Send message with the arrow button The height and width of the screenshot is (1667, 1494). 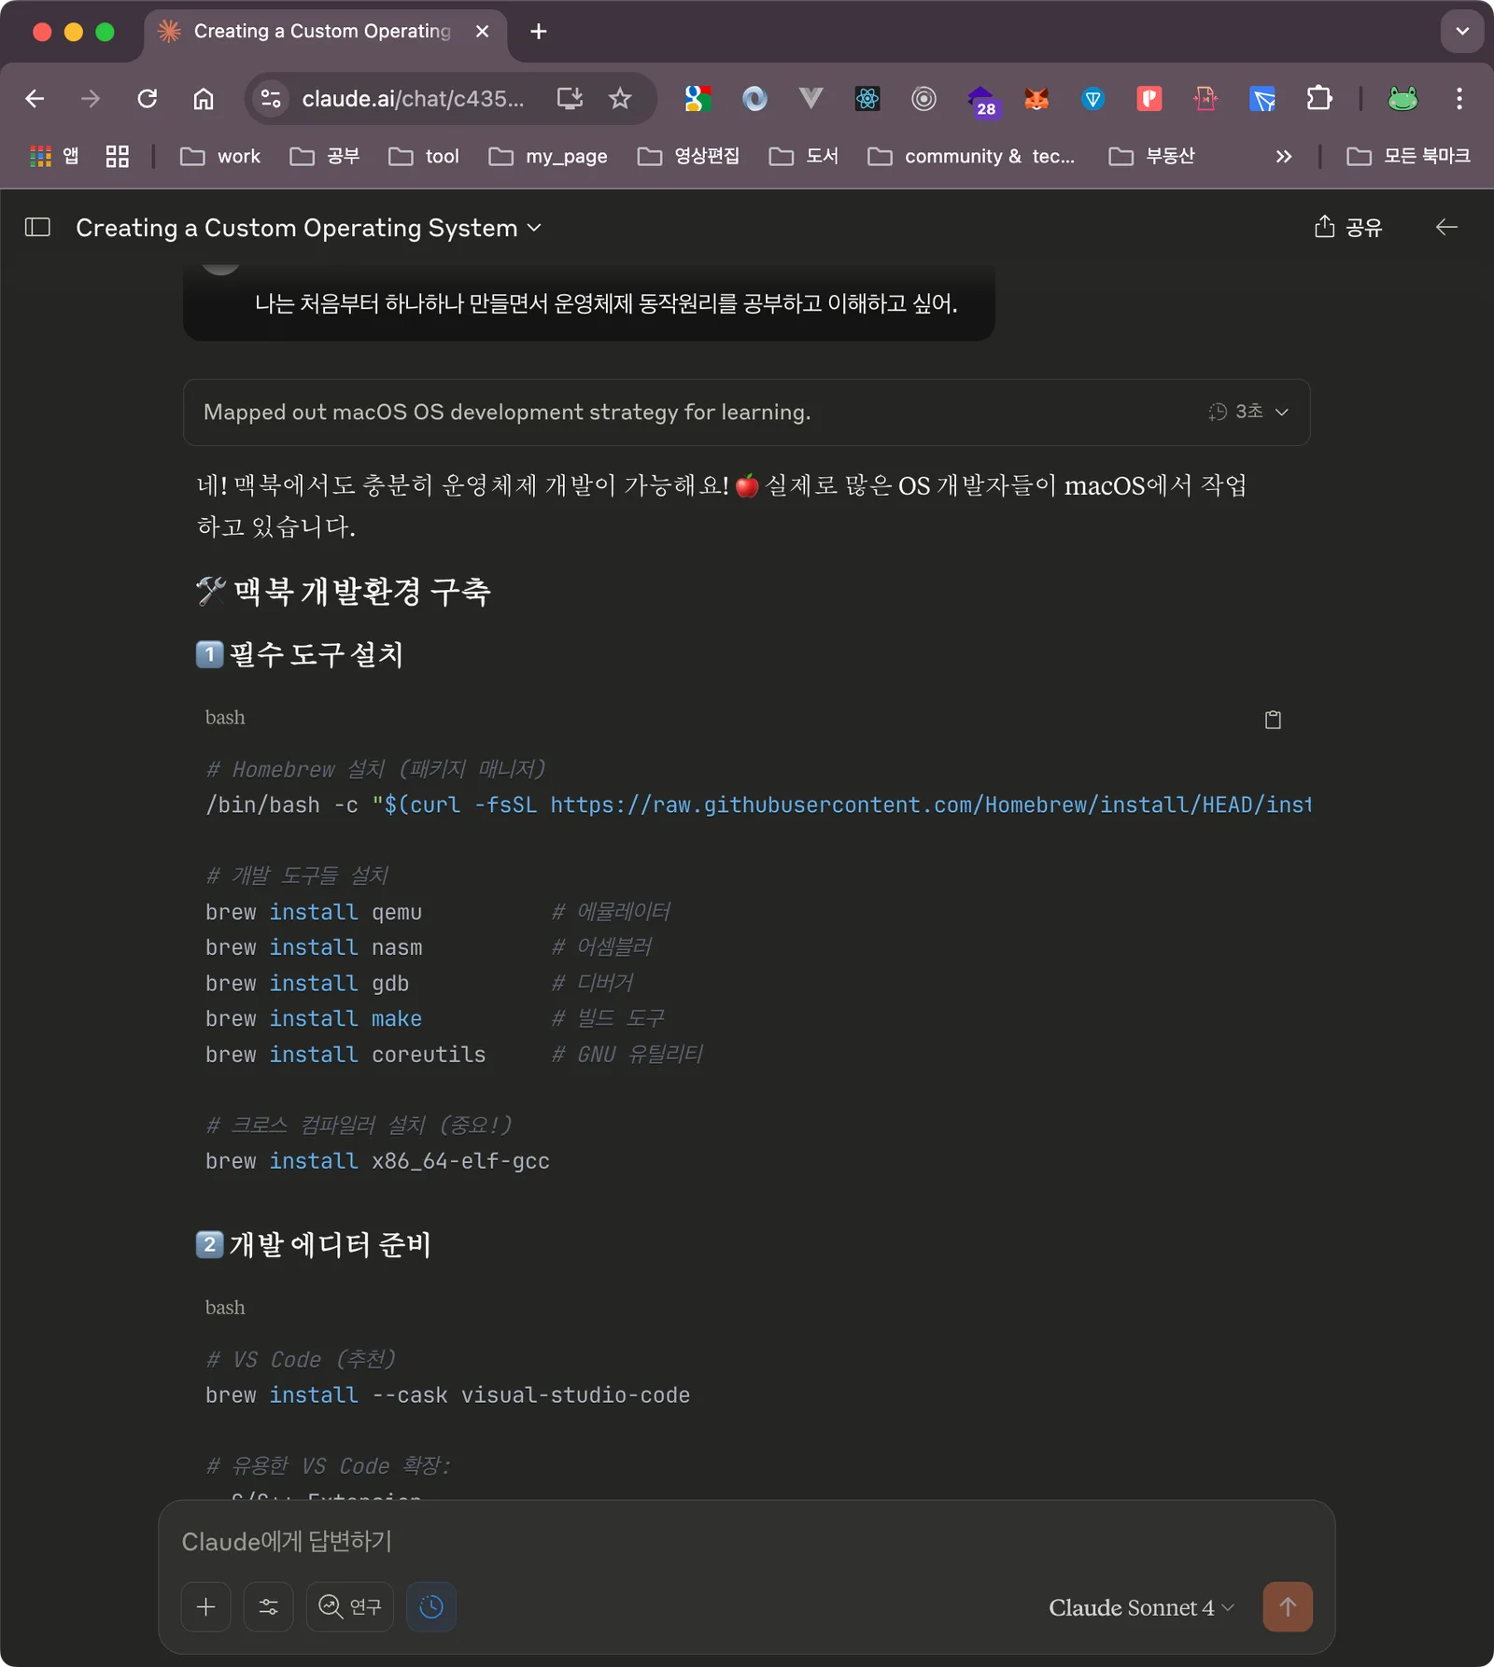pyautogui.click(x=1288, y=1606)
